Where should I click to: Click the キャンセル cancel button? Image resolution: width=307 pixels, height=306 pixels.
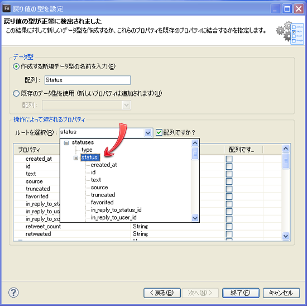(281, 293)
